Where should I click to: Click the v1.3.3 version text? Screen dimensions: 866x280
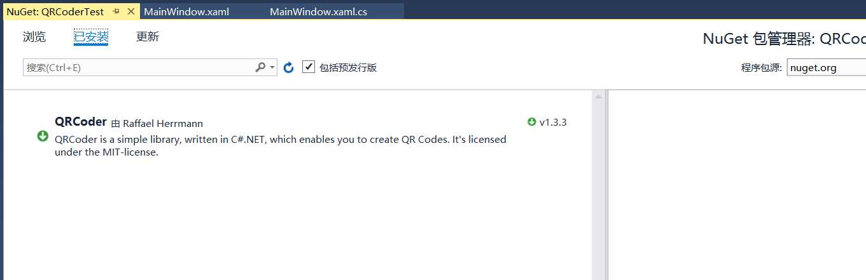pos(553,123)
